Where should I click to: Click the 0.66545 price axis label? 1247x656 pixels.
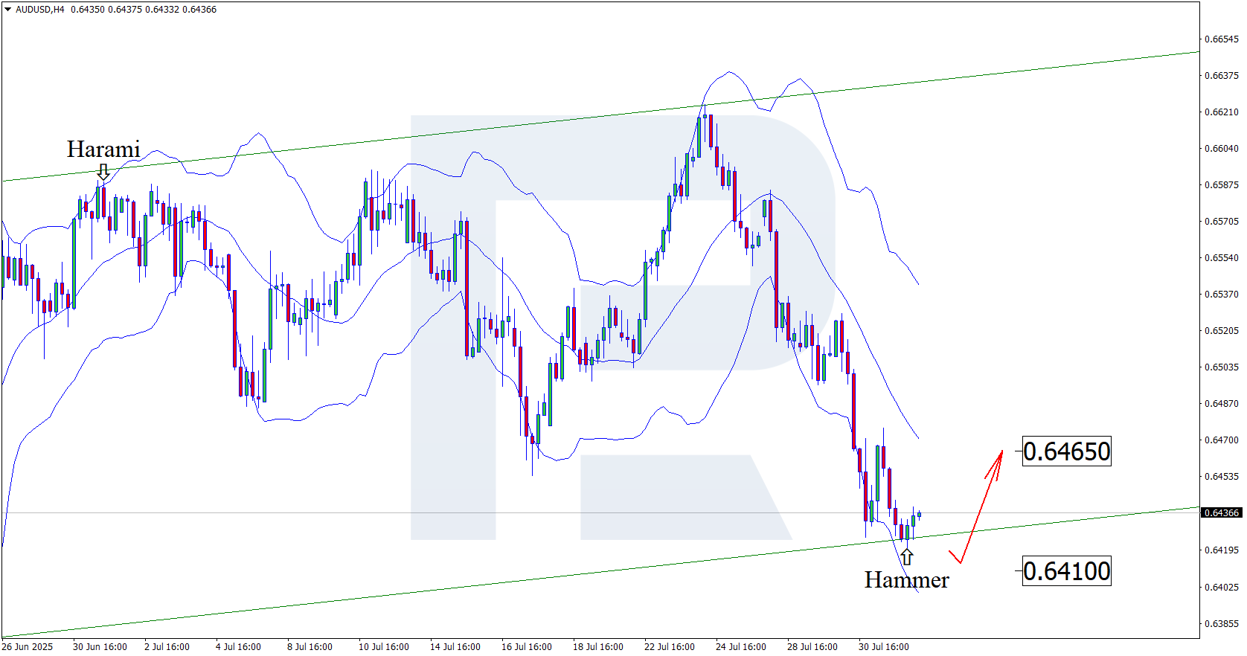click(x=1222, y=39)
